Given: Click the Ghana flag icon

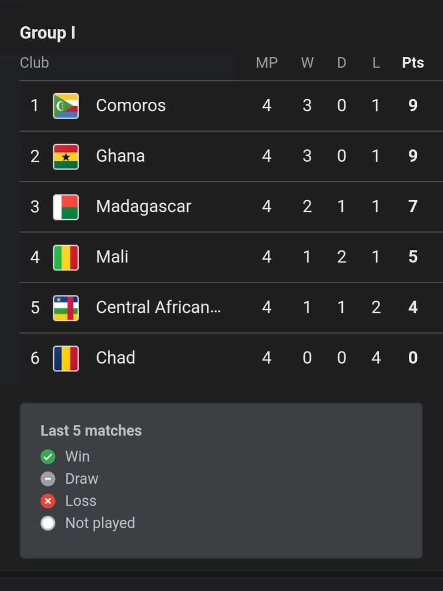Looking at the screenshot, I should tap(66, 157).
